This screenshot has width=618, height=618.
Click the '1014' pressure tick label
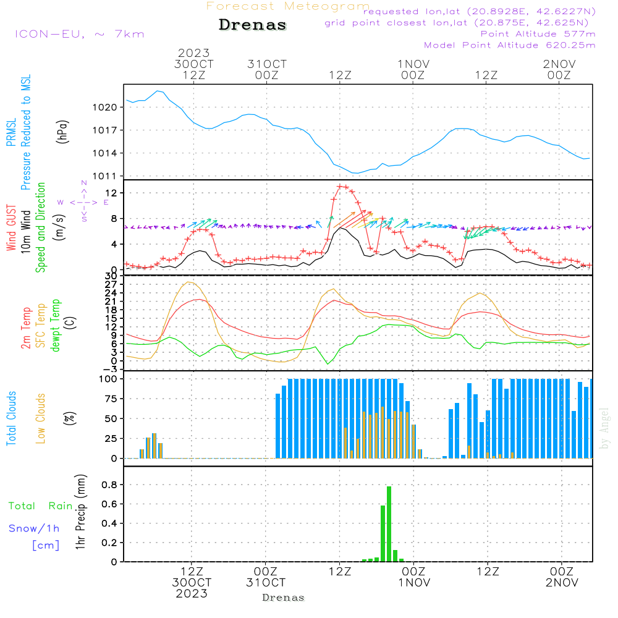(105, 153)
